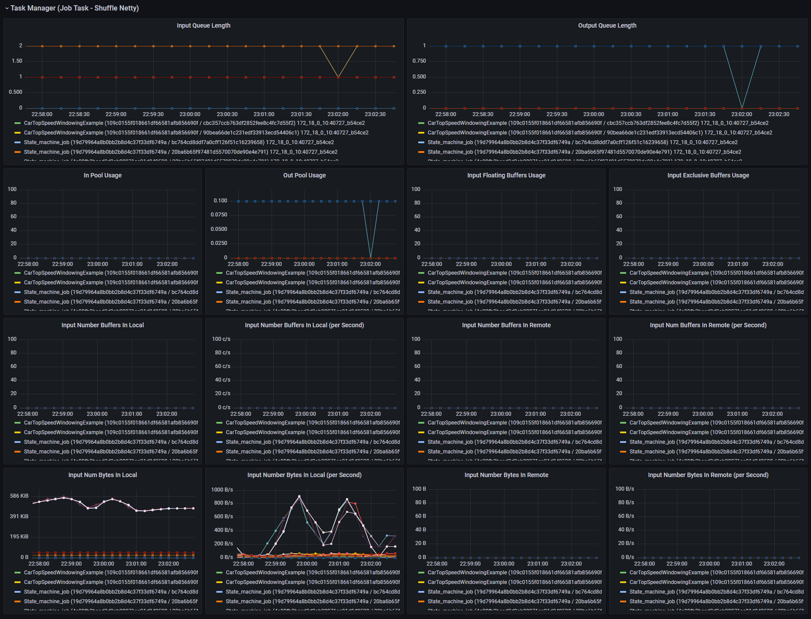
Task: Toggle State_machine_job 20ba6b65 series in Output Queue Length
Action: [585, 152]
